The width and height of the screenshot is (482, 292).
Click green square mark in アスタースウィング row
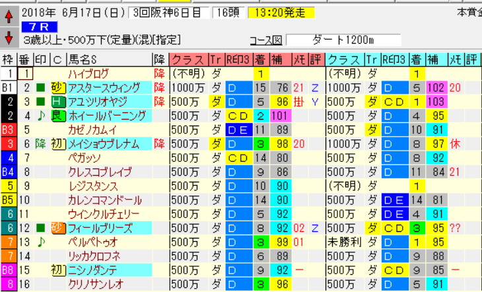coord(40,88)
